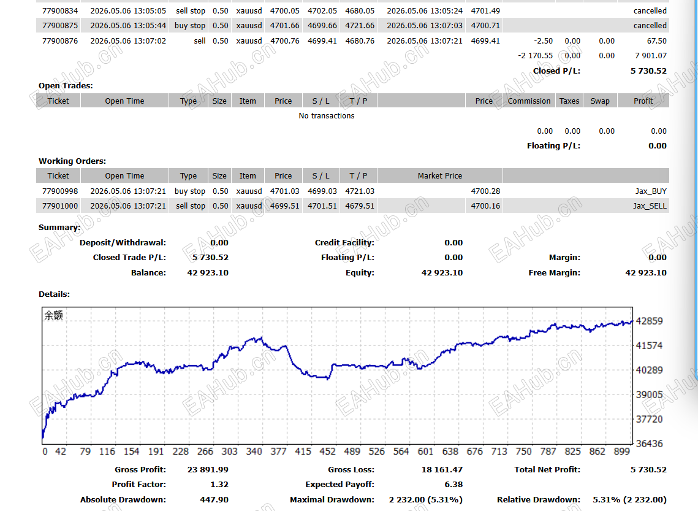This screenshot has height=511, width=698.
Task: Click Total Net Profit value 5 730.52
Action: click(648, 469)
